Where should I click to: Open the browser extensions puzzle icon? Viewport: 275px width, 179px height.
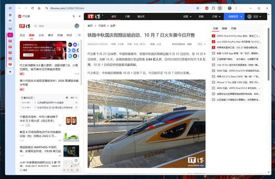click(x=213, y=8)
